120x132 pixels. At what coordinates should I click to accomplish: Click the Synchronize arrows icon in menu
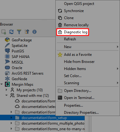[x=60, y=11]
